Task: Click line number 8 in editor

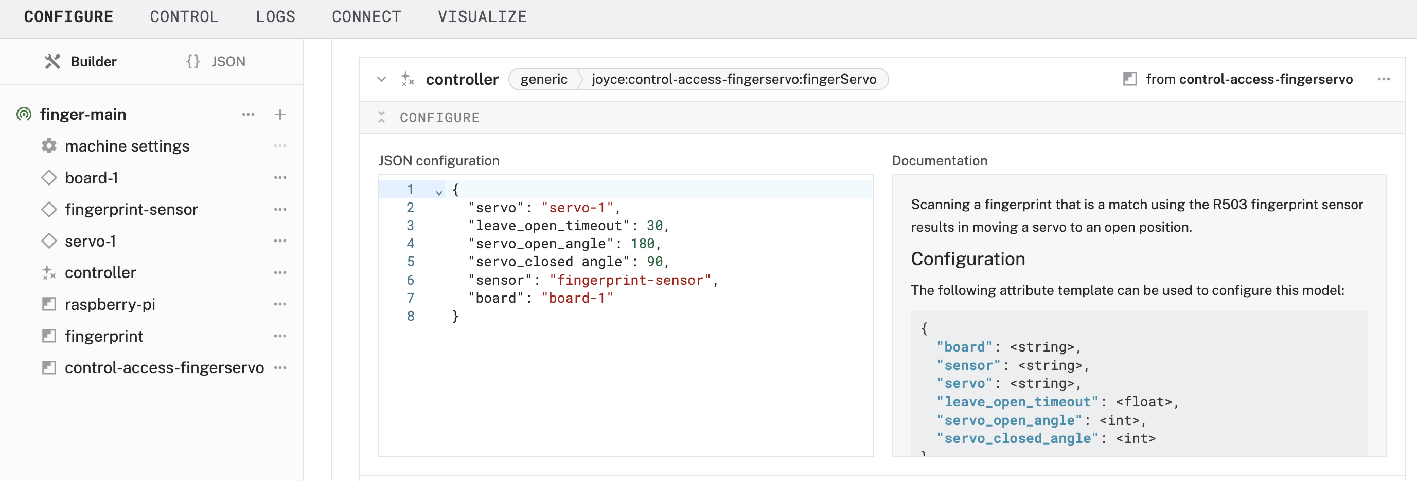Action: [x=411, y=316]
